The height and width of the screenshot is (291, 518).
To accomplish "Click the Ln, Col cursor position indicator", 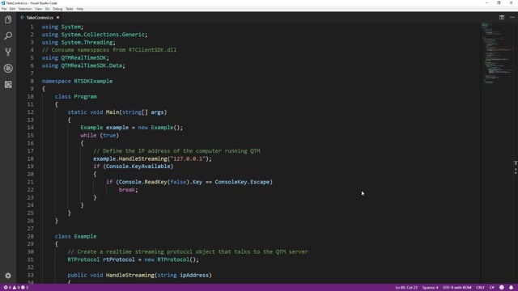I will [406, 288].
